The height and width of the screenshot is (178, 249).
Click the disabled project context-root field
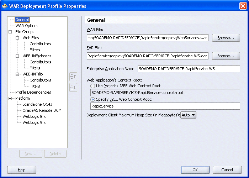point(165,93)
